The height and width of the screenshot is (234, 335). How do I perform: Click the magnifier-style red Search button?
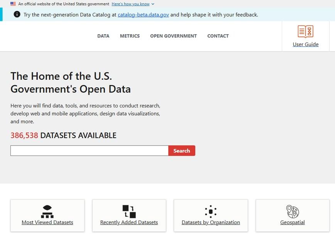coord(181,150)
